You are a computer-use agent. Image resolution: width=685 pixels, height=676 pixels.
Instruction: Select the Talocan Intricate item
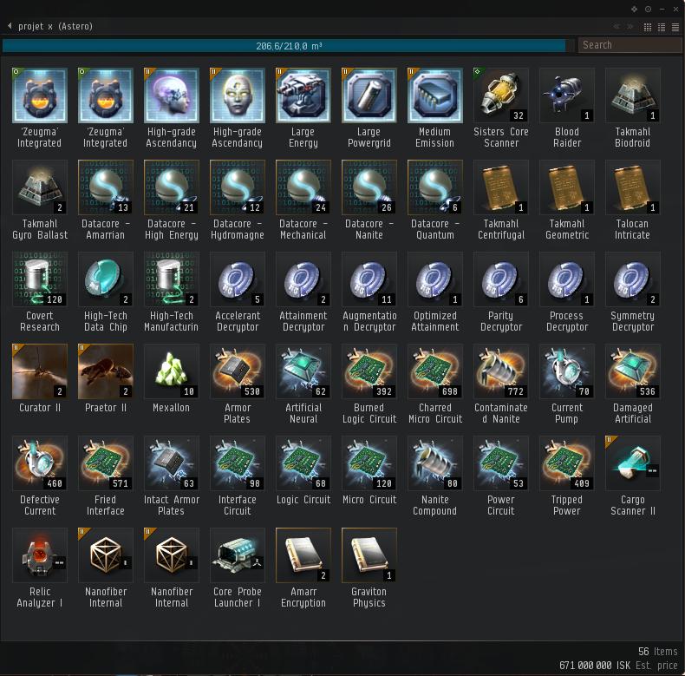click(633, 187)
